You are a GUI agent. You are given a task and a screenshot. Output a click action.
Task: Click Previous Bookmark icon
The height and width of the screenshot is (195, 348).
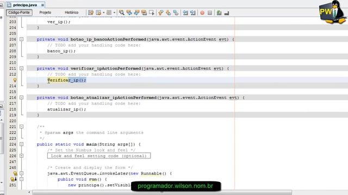pyautogui.click(x=161, y=12)
